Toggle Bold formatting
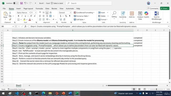Viewport: 171px width, 96px height. [x=18, y=16]
